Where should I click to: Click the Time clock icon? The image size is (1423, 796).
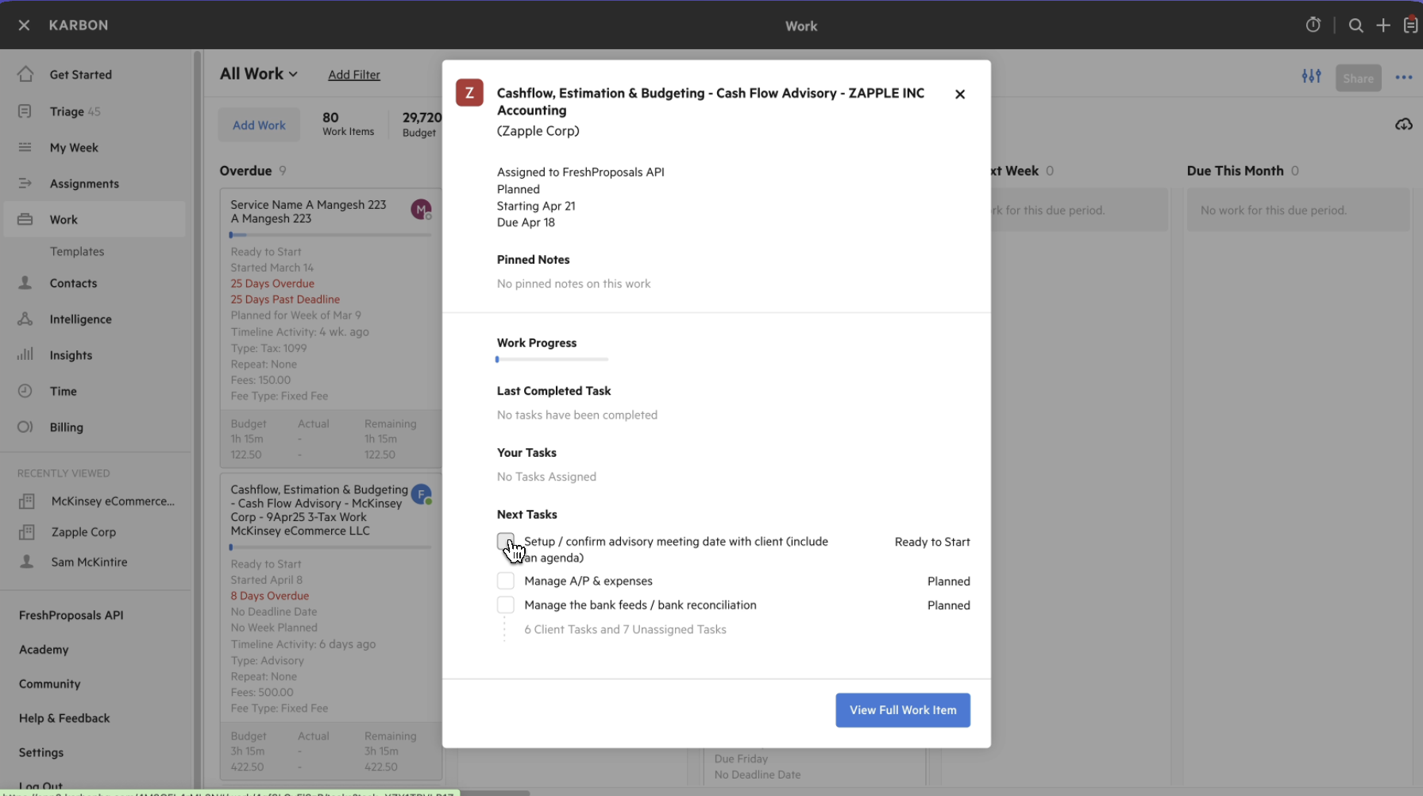pos(25,391)
